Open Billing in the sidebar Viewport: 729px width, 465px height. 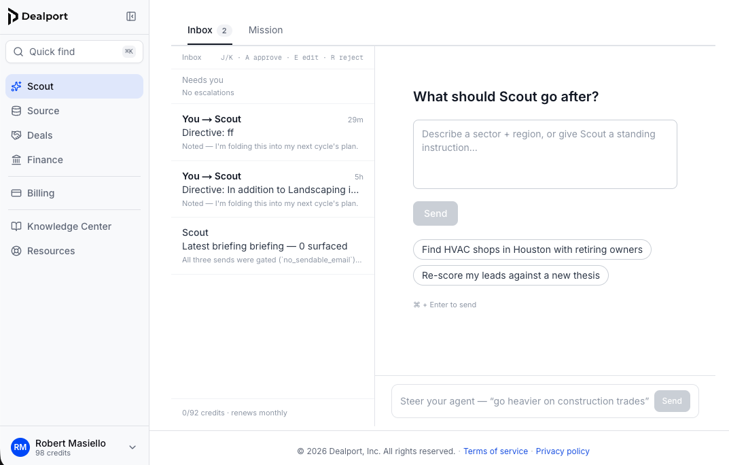74,193
